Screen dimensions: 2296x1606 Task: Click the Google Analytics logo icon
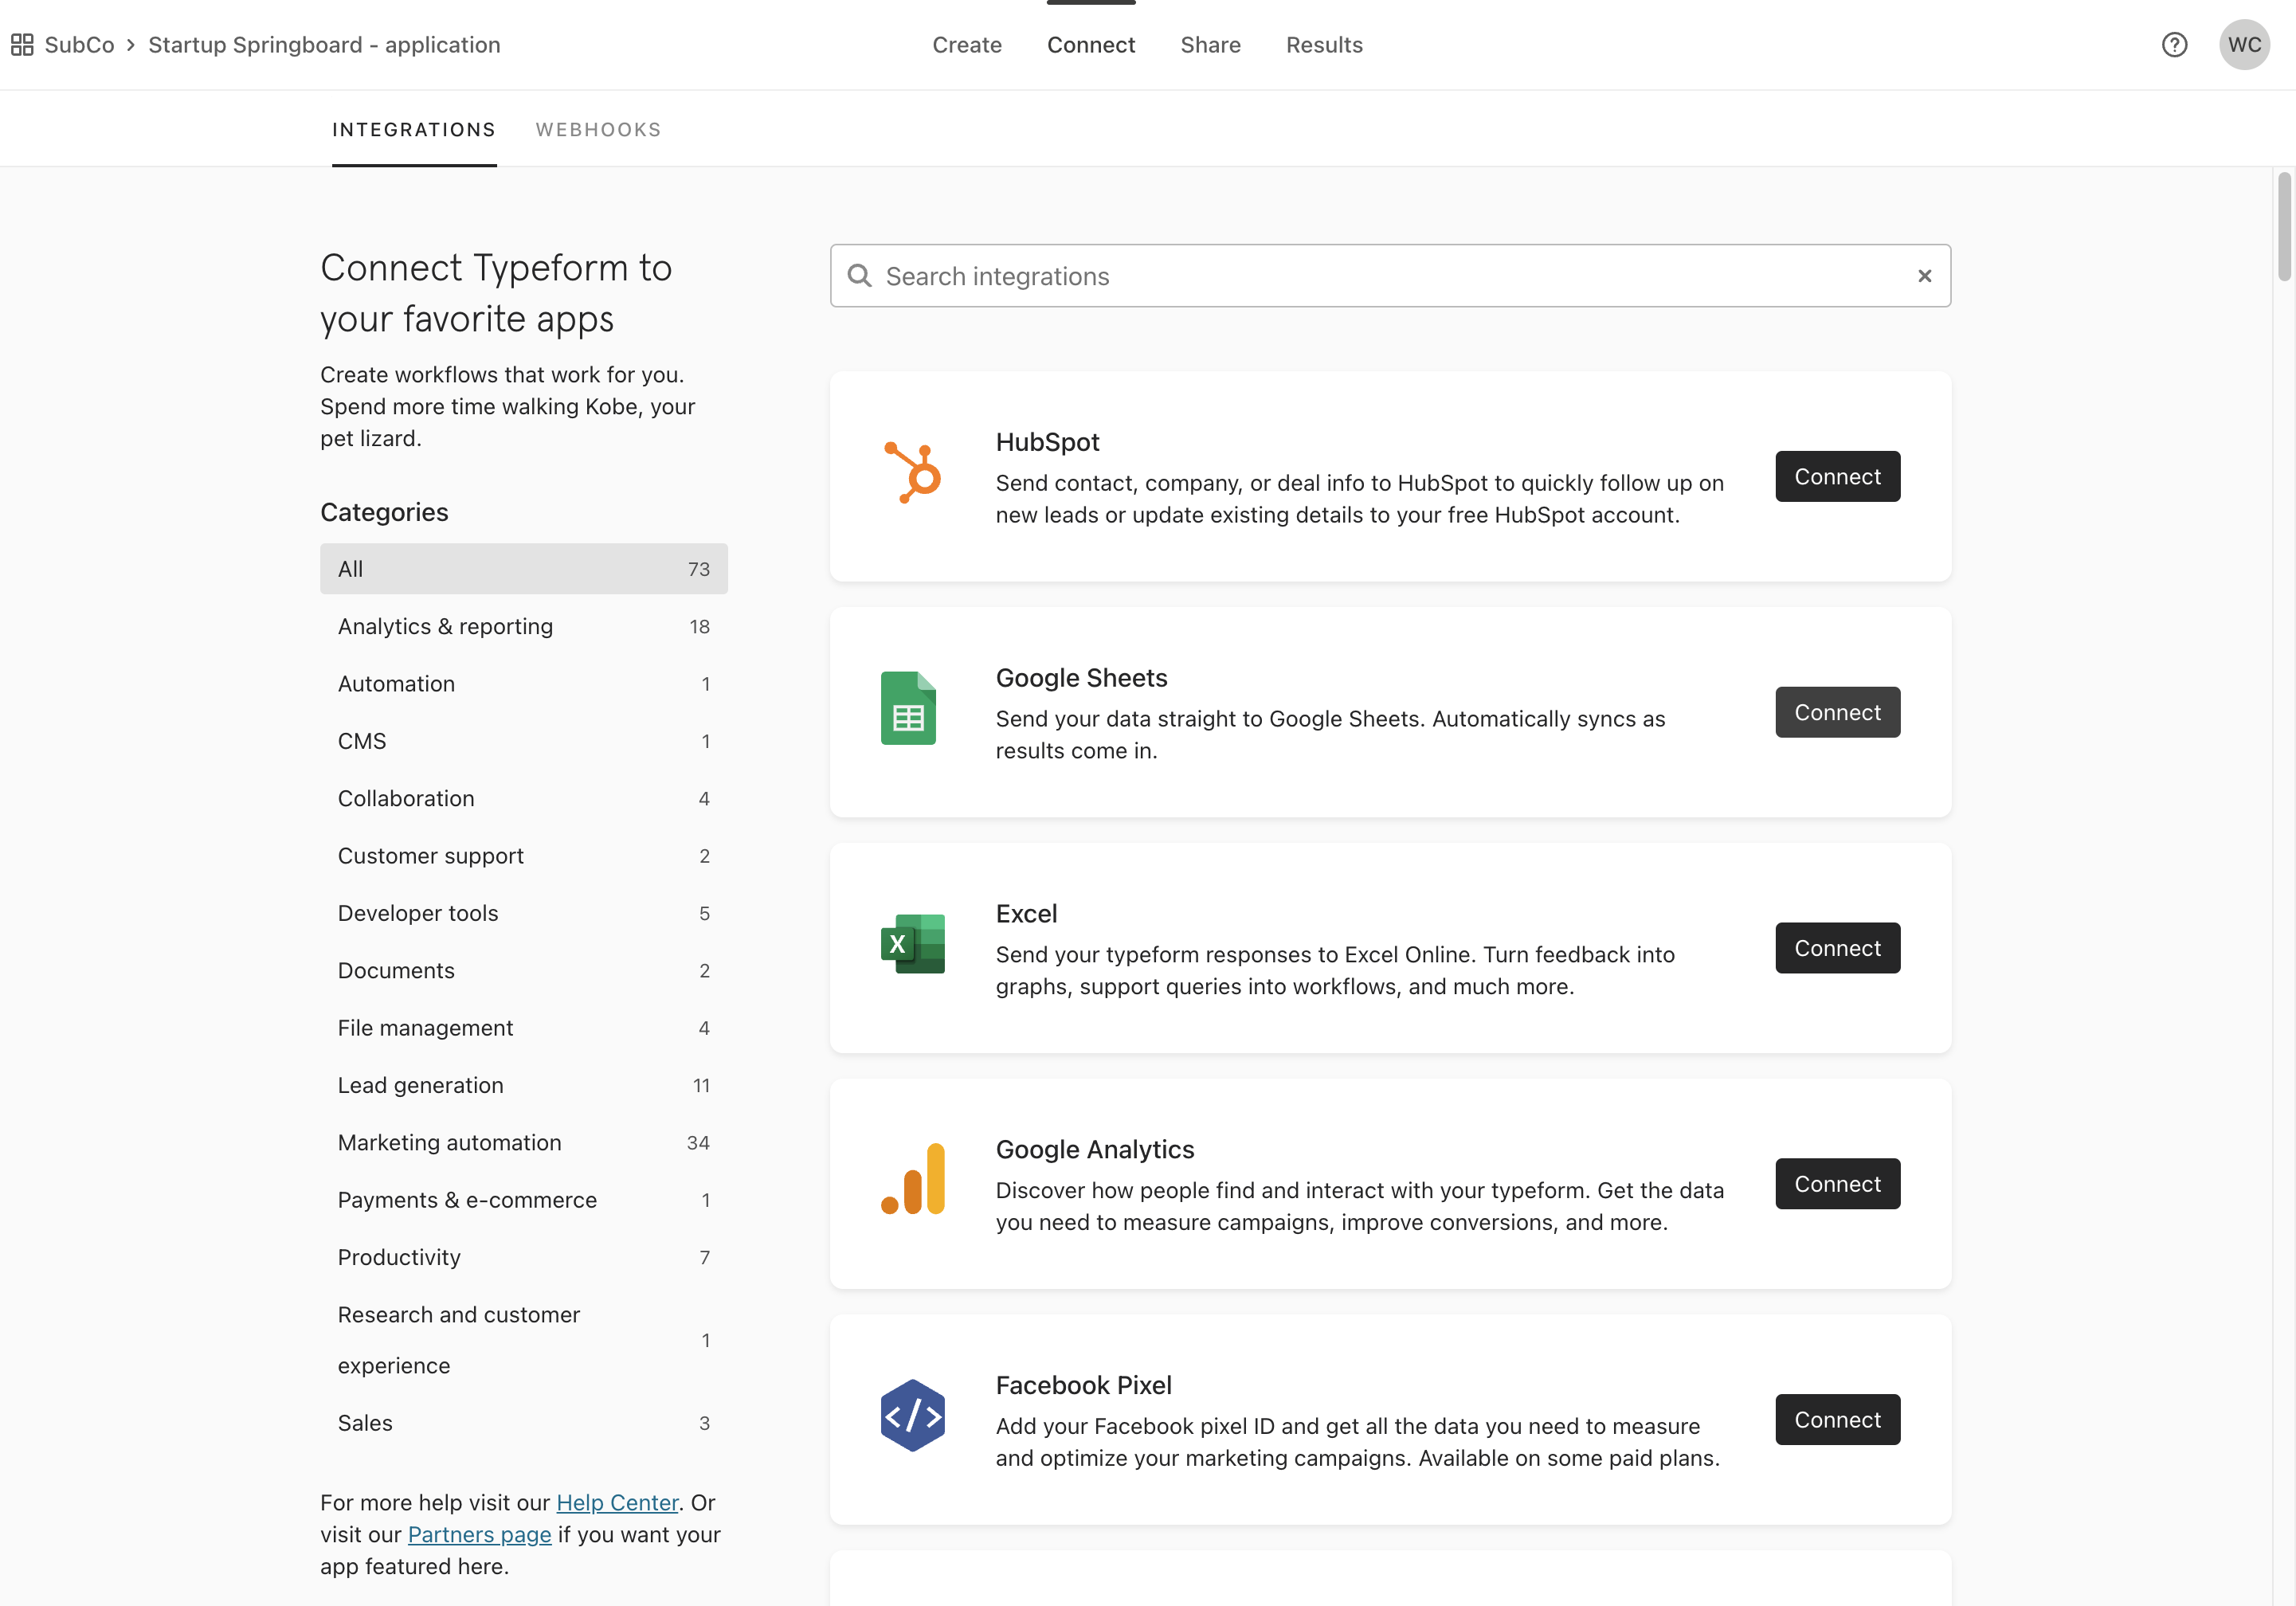[x=912, y=1179]
